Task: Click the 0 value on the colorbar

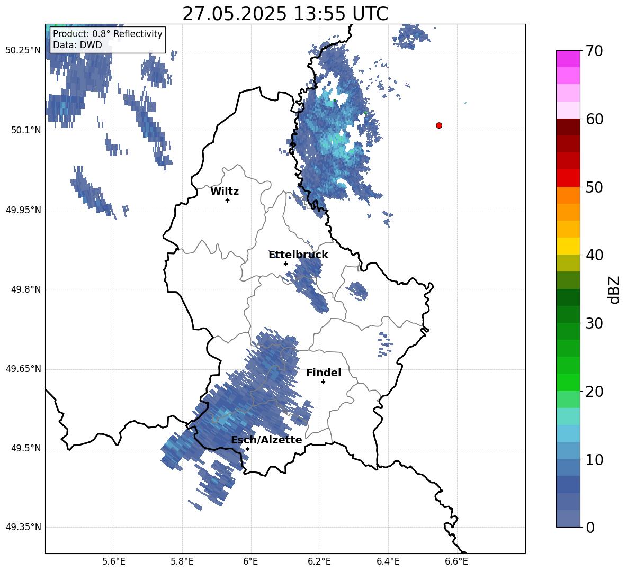Action: 590,527
